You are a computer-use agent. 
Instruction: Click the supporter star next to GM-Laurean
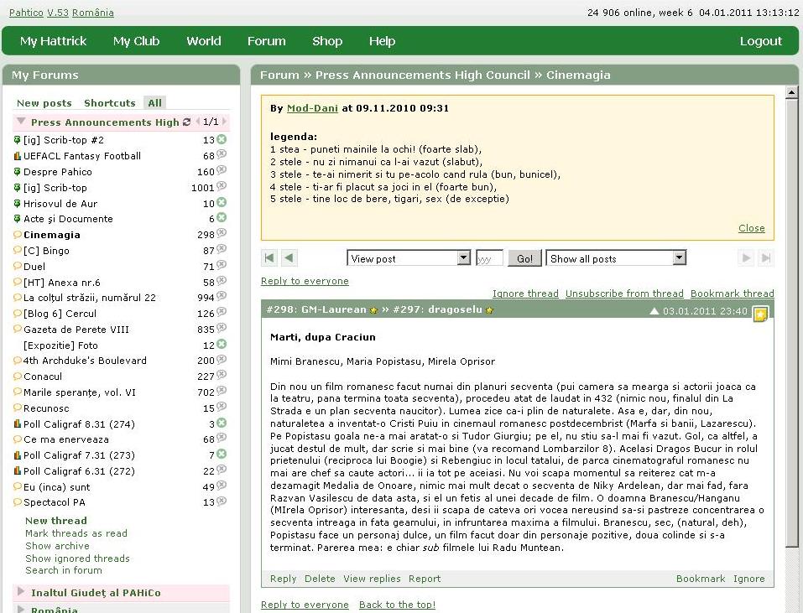point(373,310)
